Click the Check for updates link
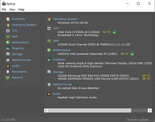The image size is (155, 122). 138,120
